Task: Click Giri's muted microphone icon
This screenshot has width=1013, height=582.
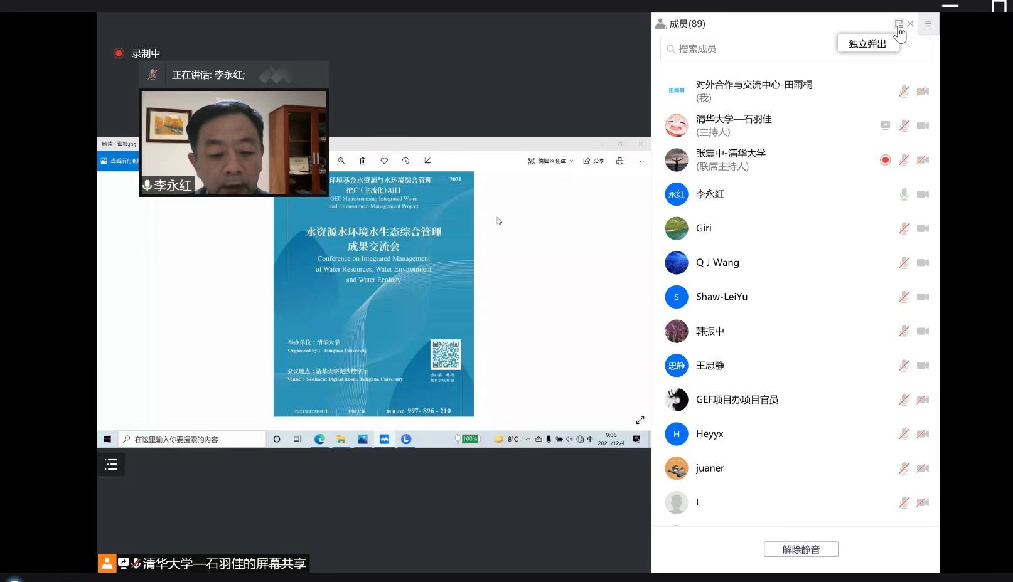Action: tap(904, 228)
